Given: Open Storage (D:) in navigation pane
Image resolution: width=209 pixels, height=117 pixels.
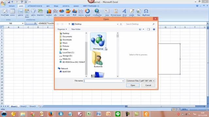Looking at the screenshot, I should click(67, 56).
